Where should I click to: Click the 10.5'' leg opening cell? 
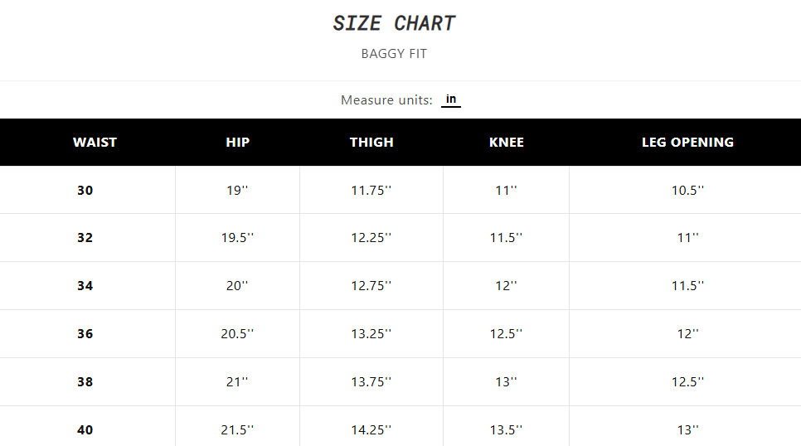687,191
